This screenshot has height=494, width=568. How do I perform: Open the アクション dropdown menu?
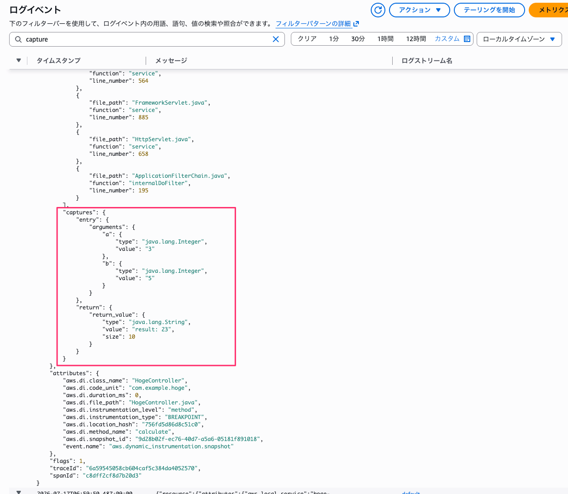tap(420, 10)
